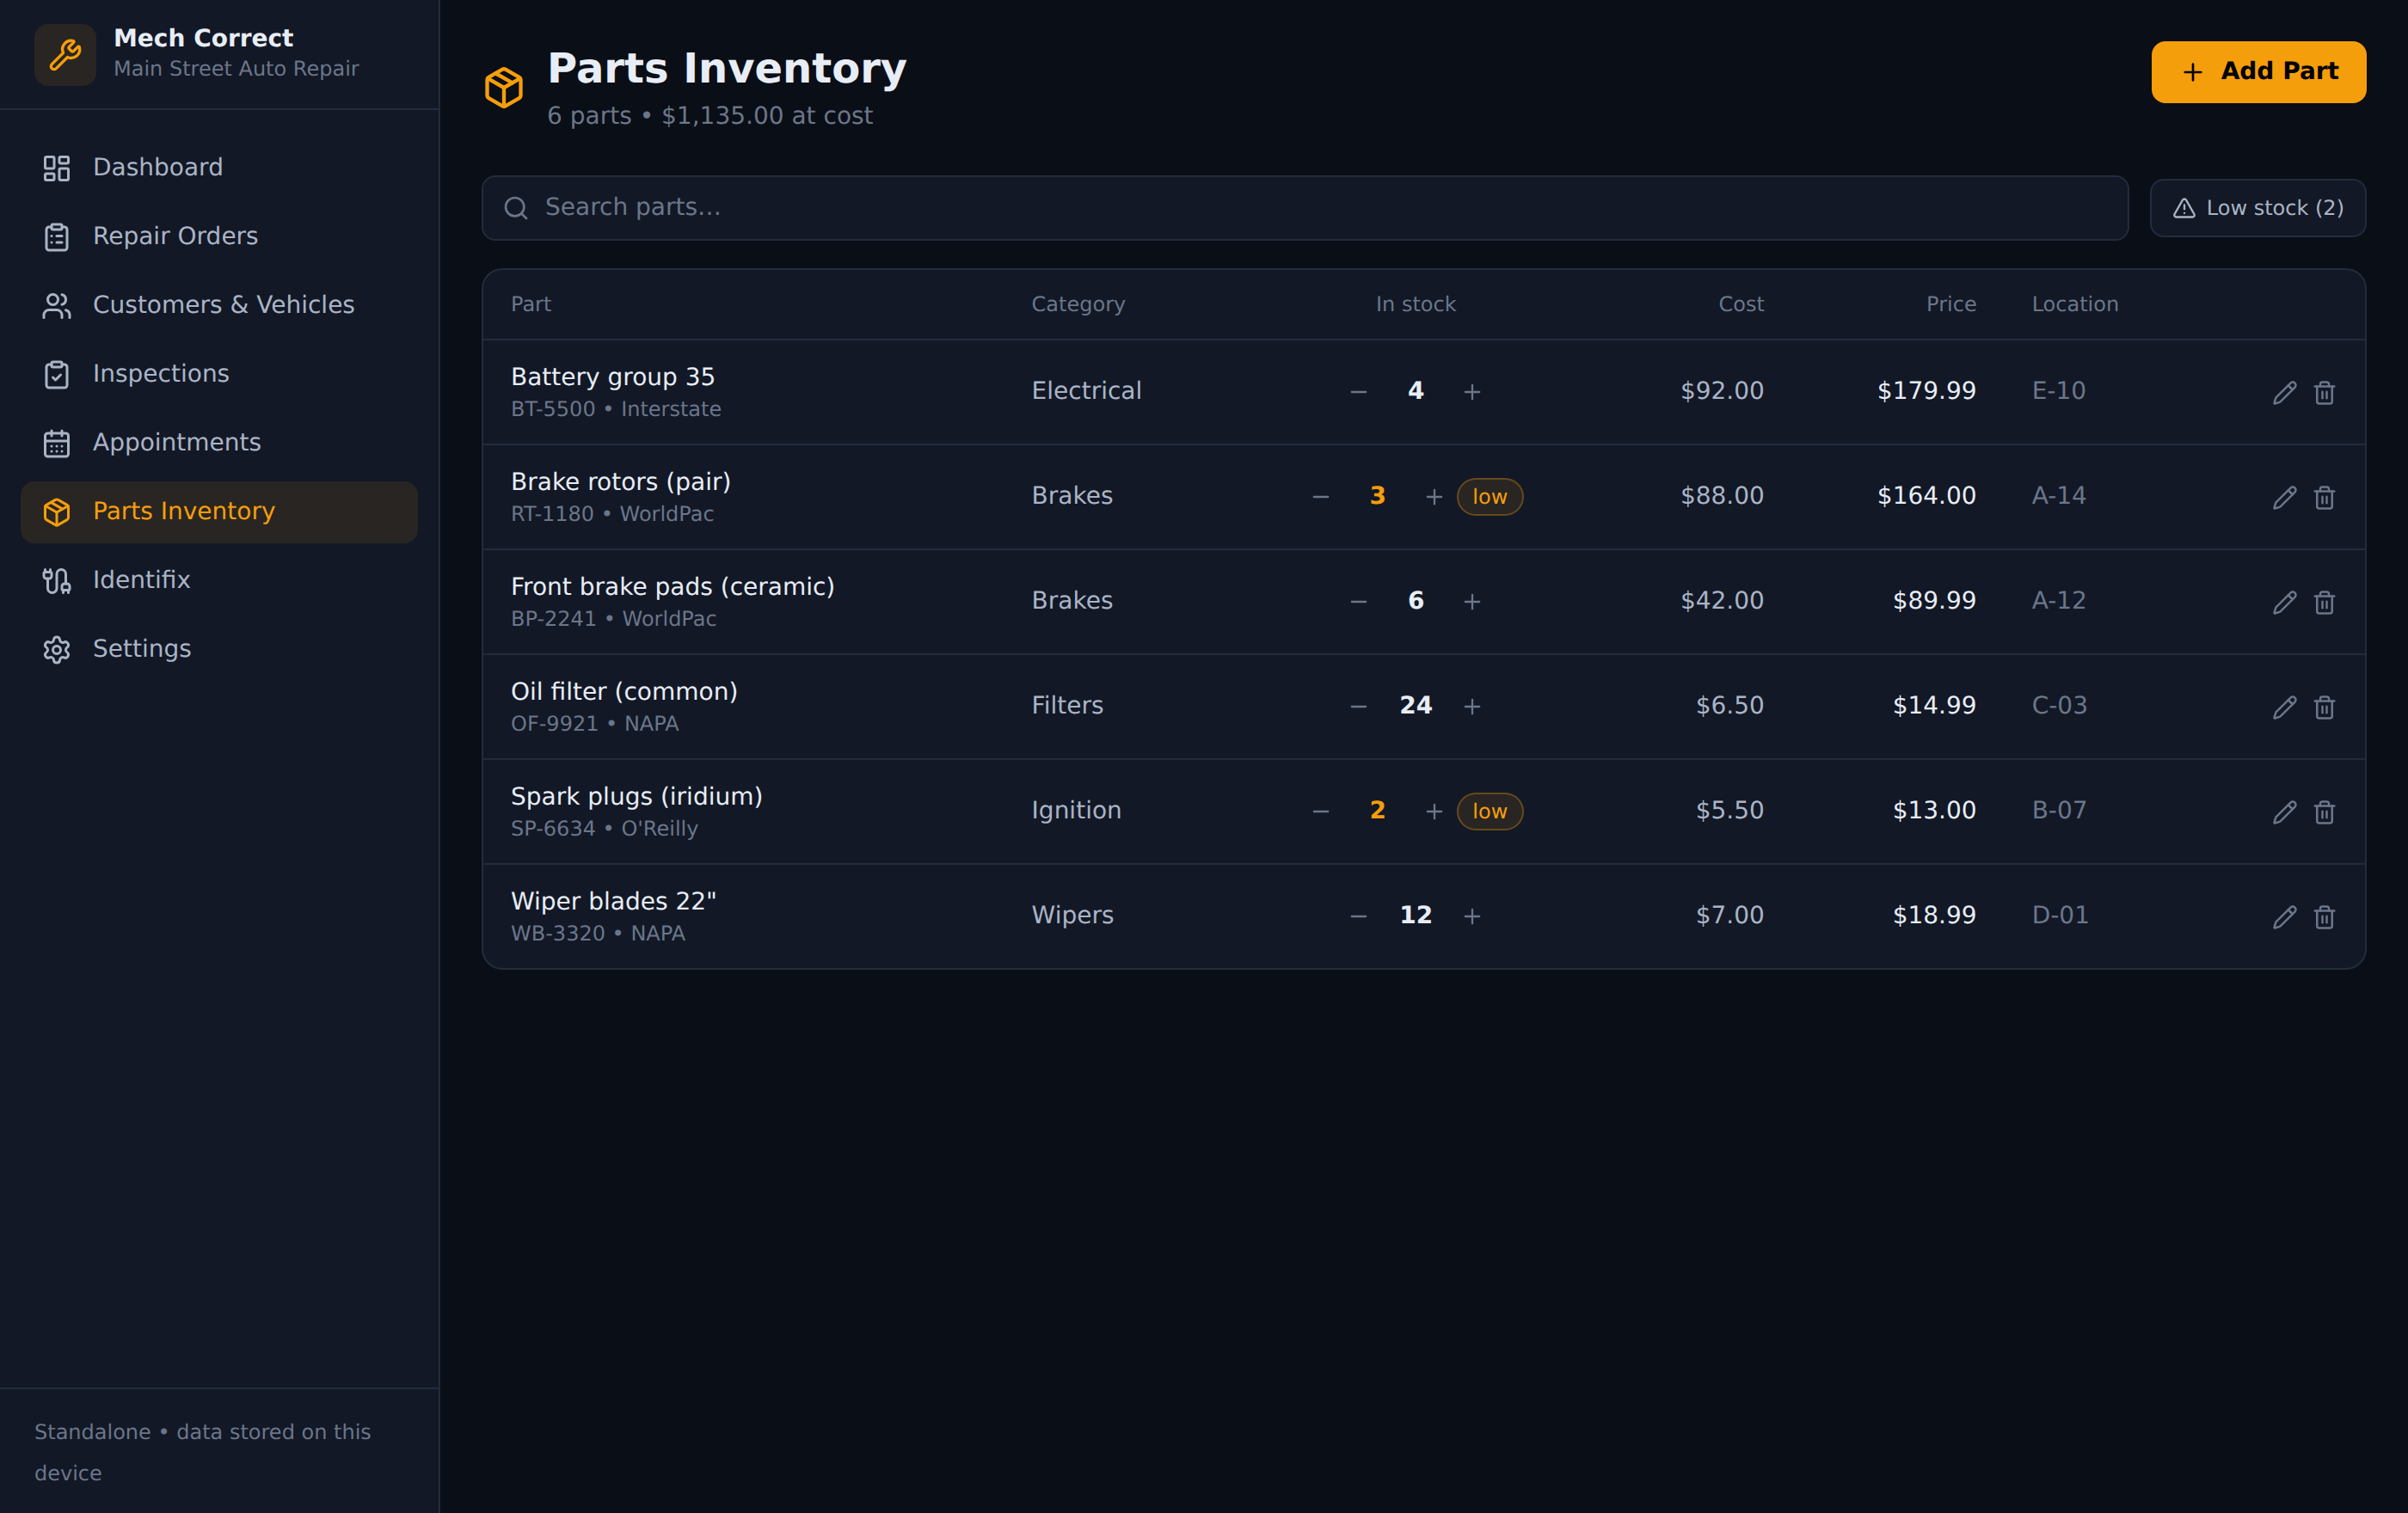Increase Brake rotors stock count

(x=1434, y=497)
